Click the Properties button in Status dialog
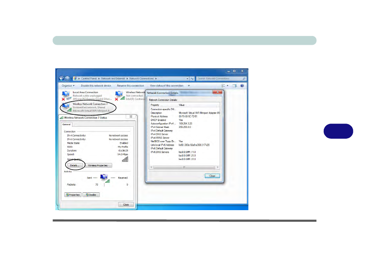This screenshot has height=260, width=369. click(x=73, y=195)
